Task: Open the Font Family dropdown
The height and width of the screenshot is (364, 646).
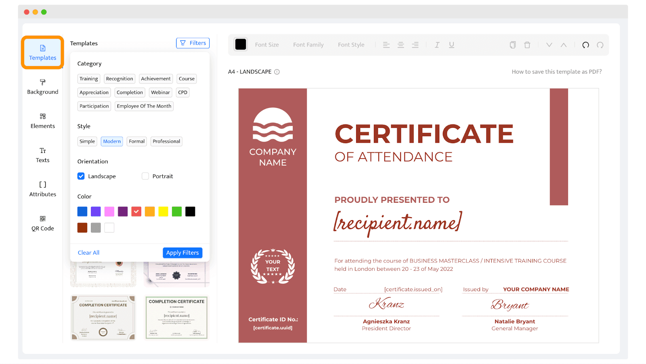Action: [308, 45]
